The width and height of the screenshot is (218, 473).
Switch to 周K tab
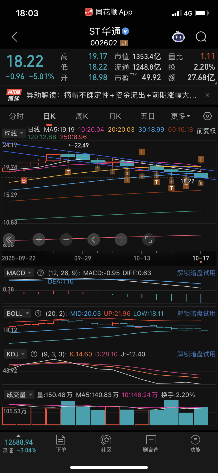(82, 116)
